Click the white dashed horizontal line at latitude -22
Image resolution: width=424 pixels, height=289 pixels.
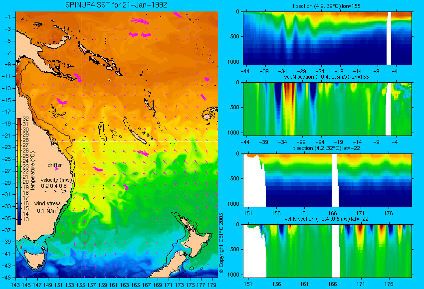click(x=135, y=142)
